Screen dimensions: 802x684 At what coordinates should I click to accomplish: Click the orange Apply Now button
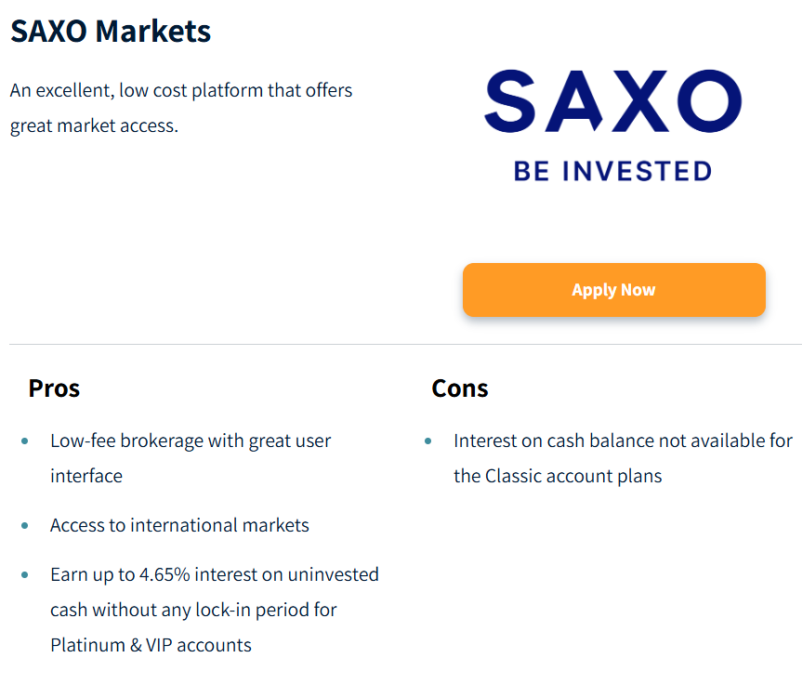point(613,290)
